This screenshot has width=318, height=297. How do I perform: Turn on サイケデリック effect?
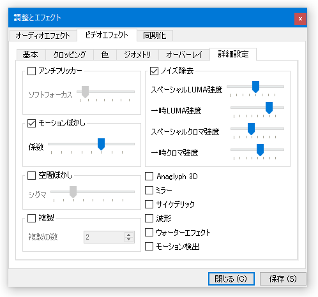(149, 204)
